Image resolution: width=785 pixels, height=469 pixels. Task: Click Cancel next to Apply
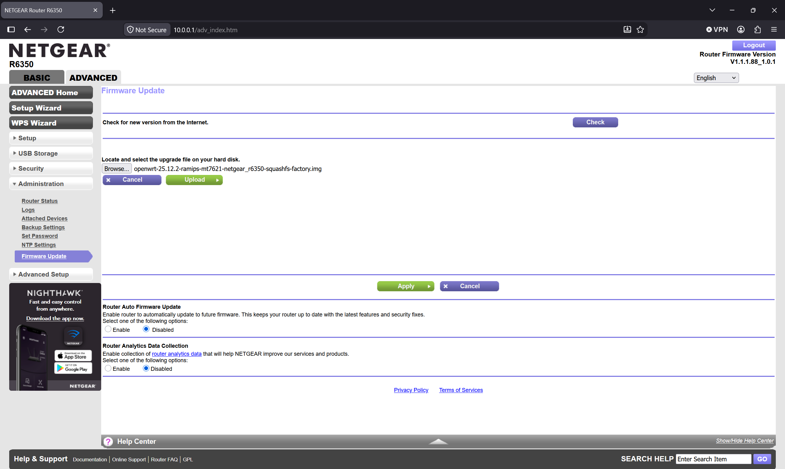(469, 286)
